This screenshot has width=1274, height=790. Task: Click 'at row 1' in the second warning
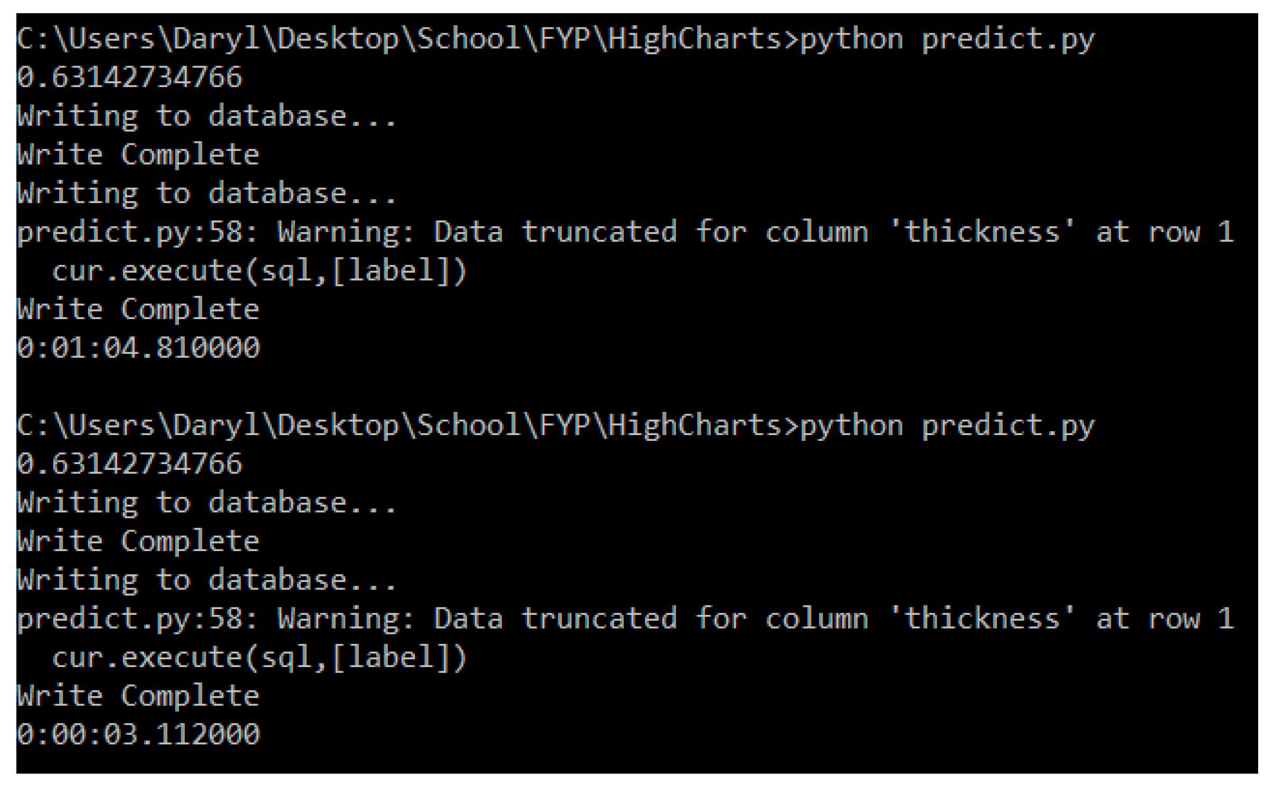pyautogui.click(x=1165, y=619)
